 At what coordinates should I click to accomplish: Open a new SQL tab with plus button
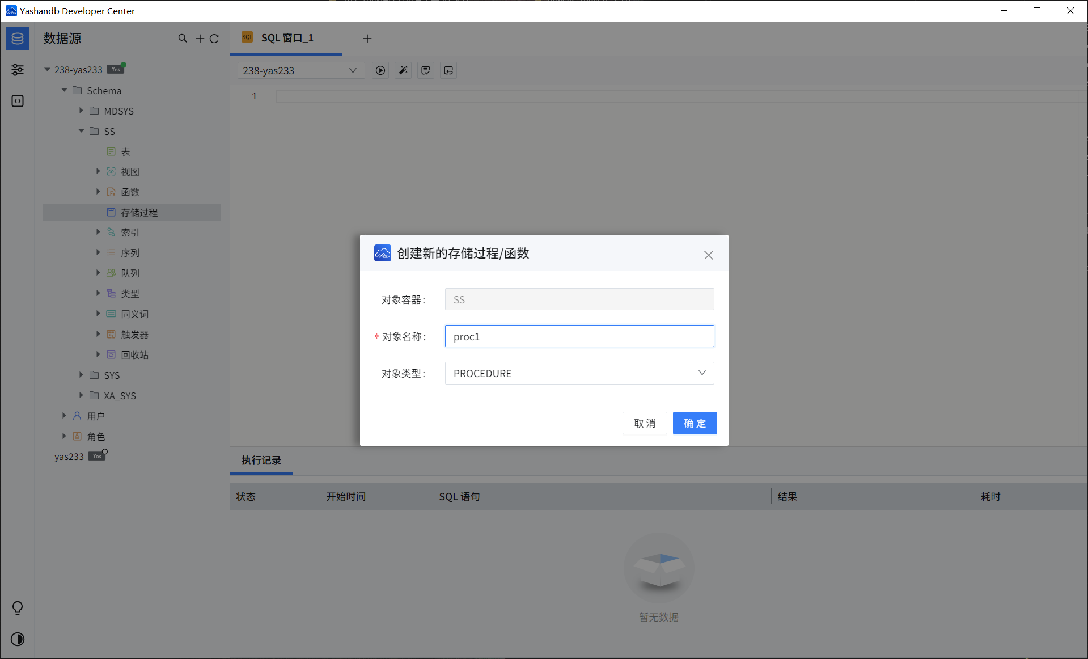[x=367, y=38]
